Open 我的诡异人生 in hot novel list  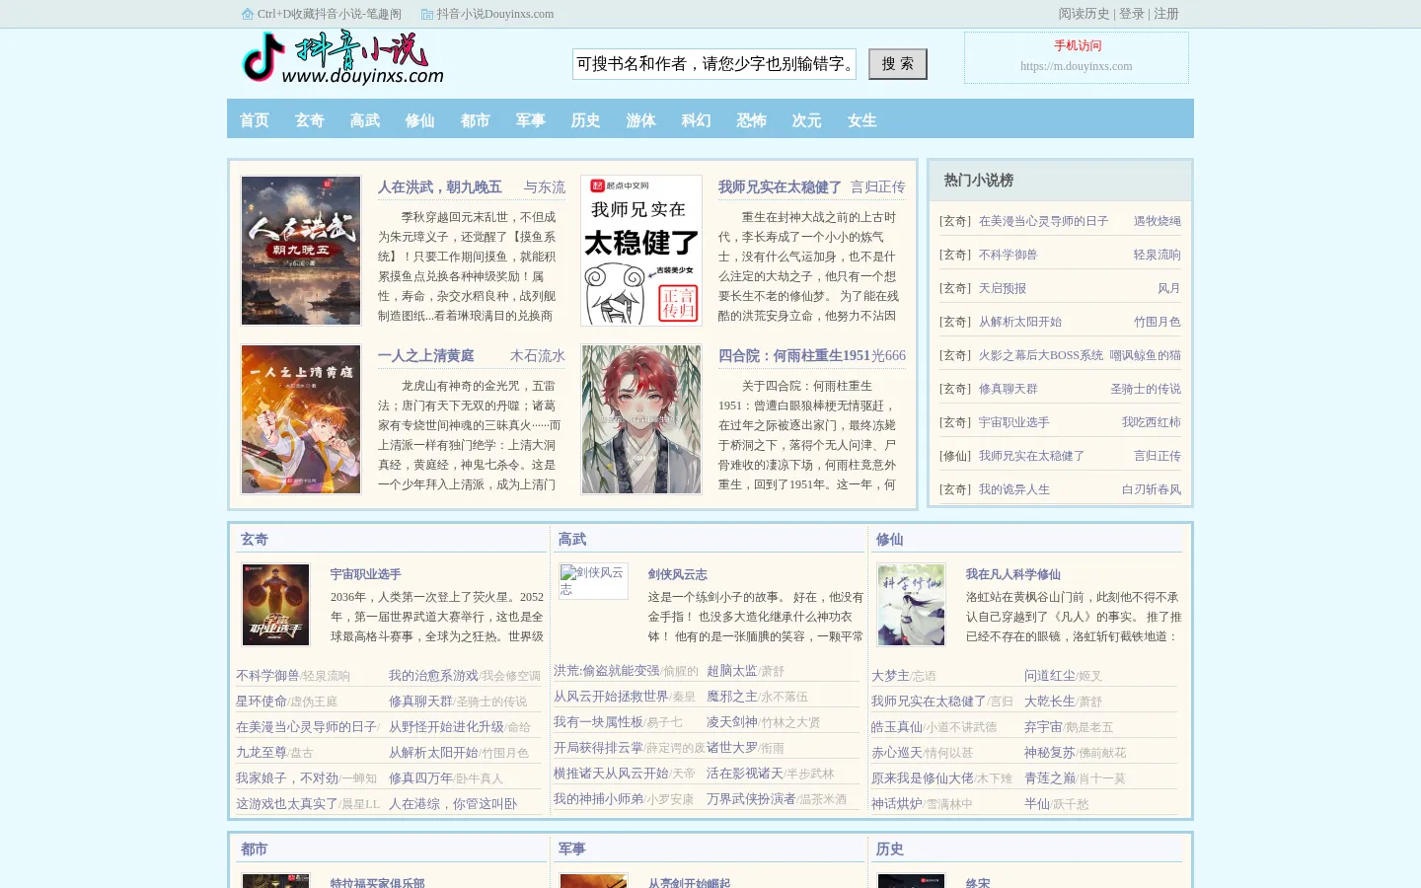[x=1014, y=489]
